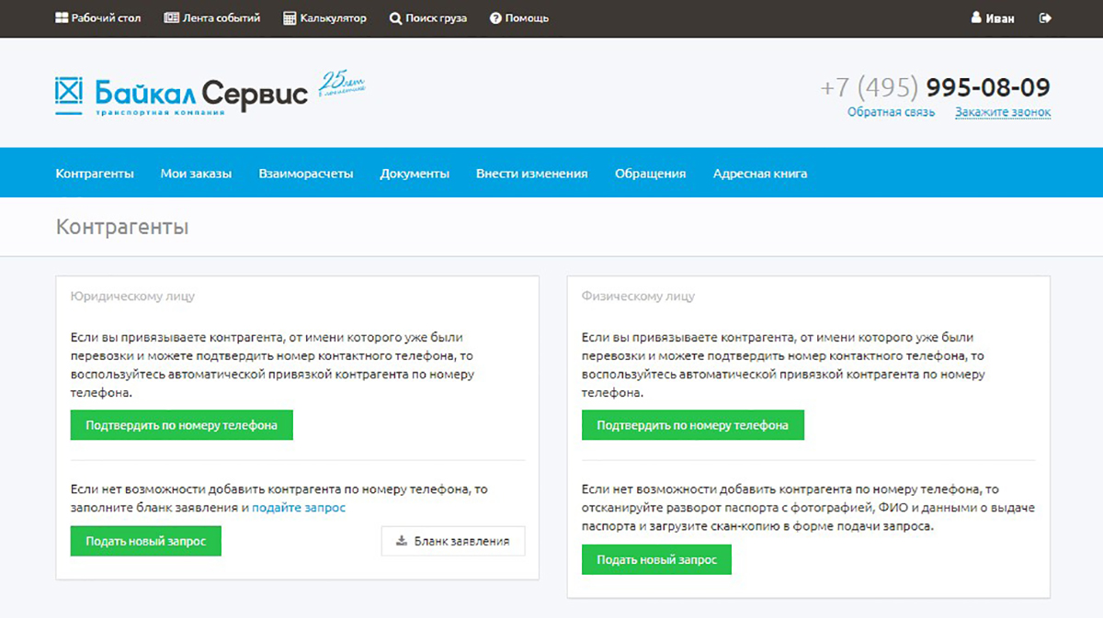This screenshot has width=1103, height=618.
Task: Click the cargo search magnifier icon
Action: pyautogui.click(x=395, y=18)
